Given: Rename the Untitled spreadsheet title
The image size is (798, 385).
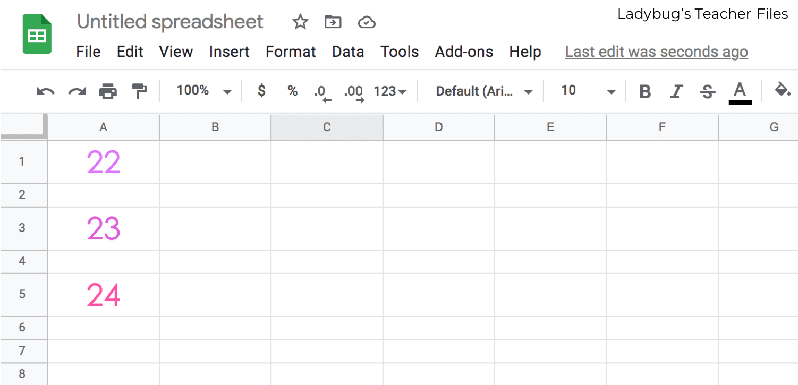Looking at the screenshot, I should point(170,22).
